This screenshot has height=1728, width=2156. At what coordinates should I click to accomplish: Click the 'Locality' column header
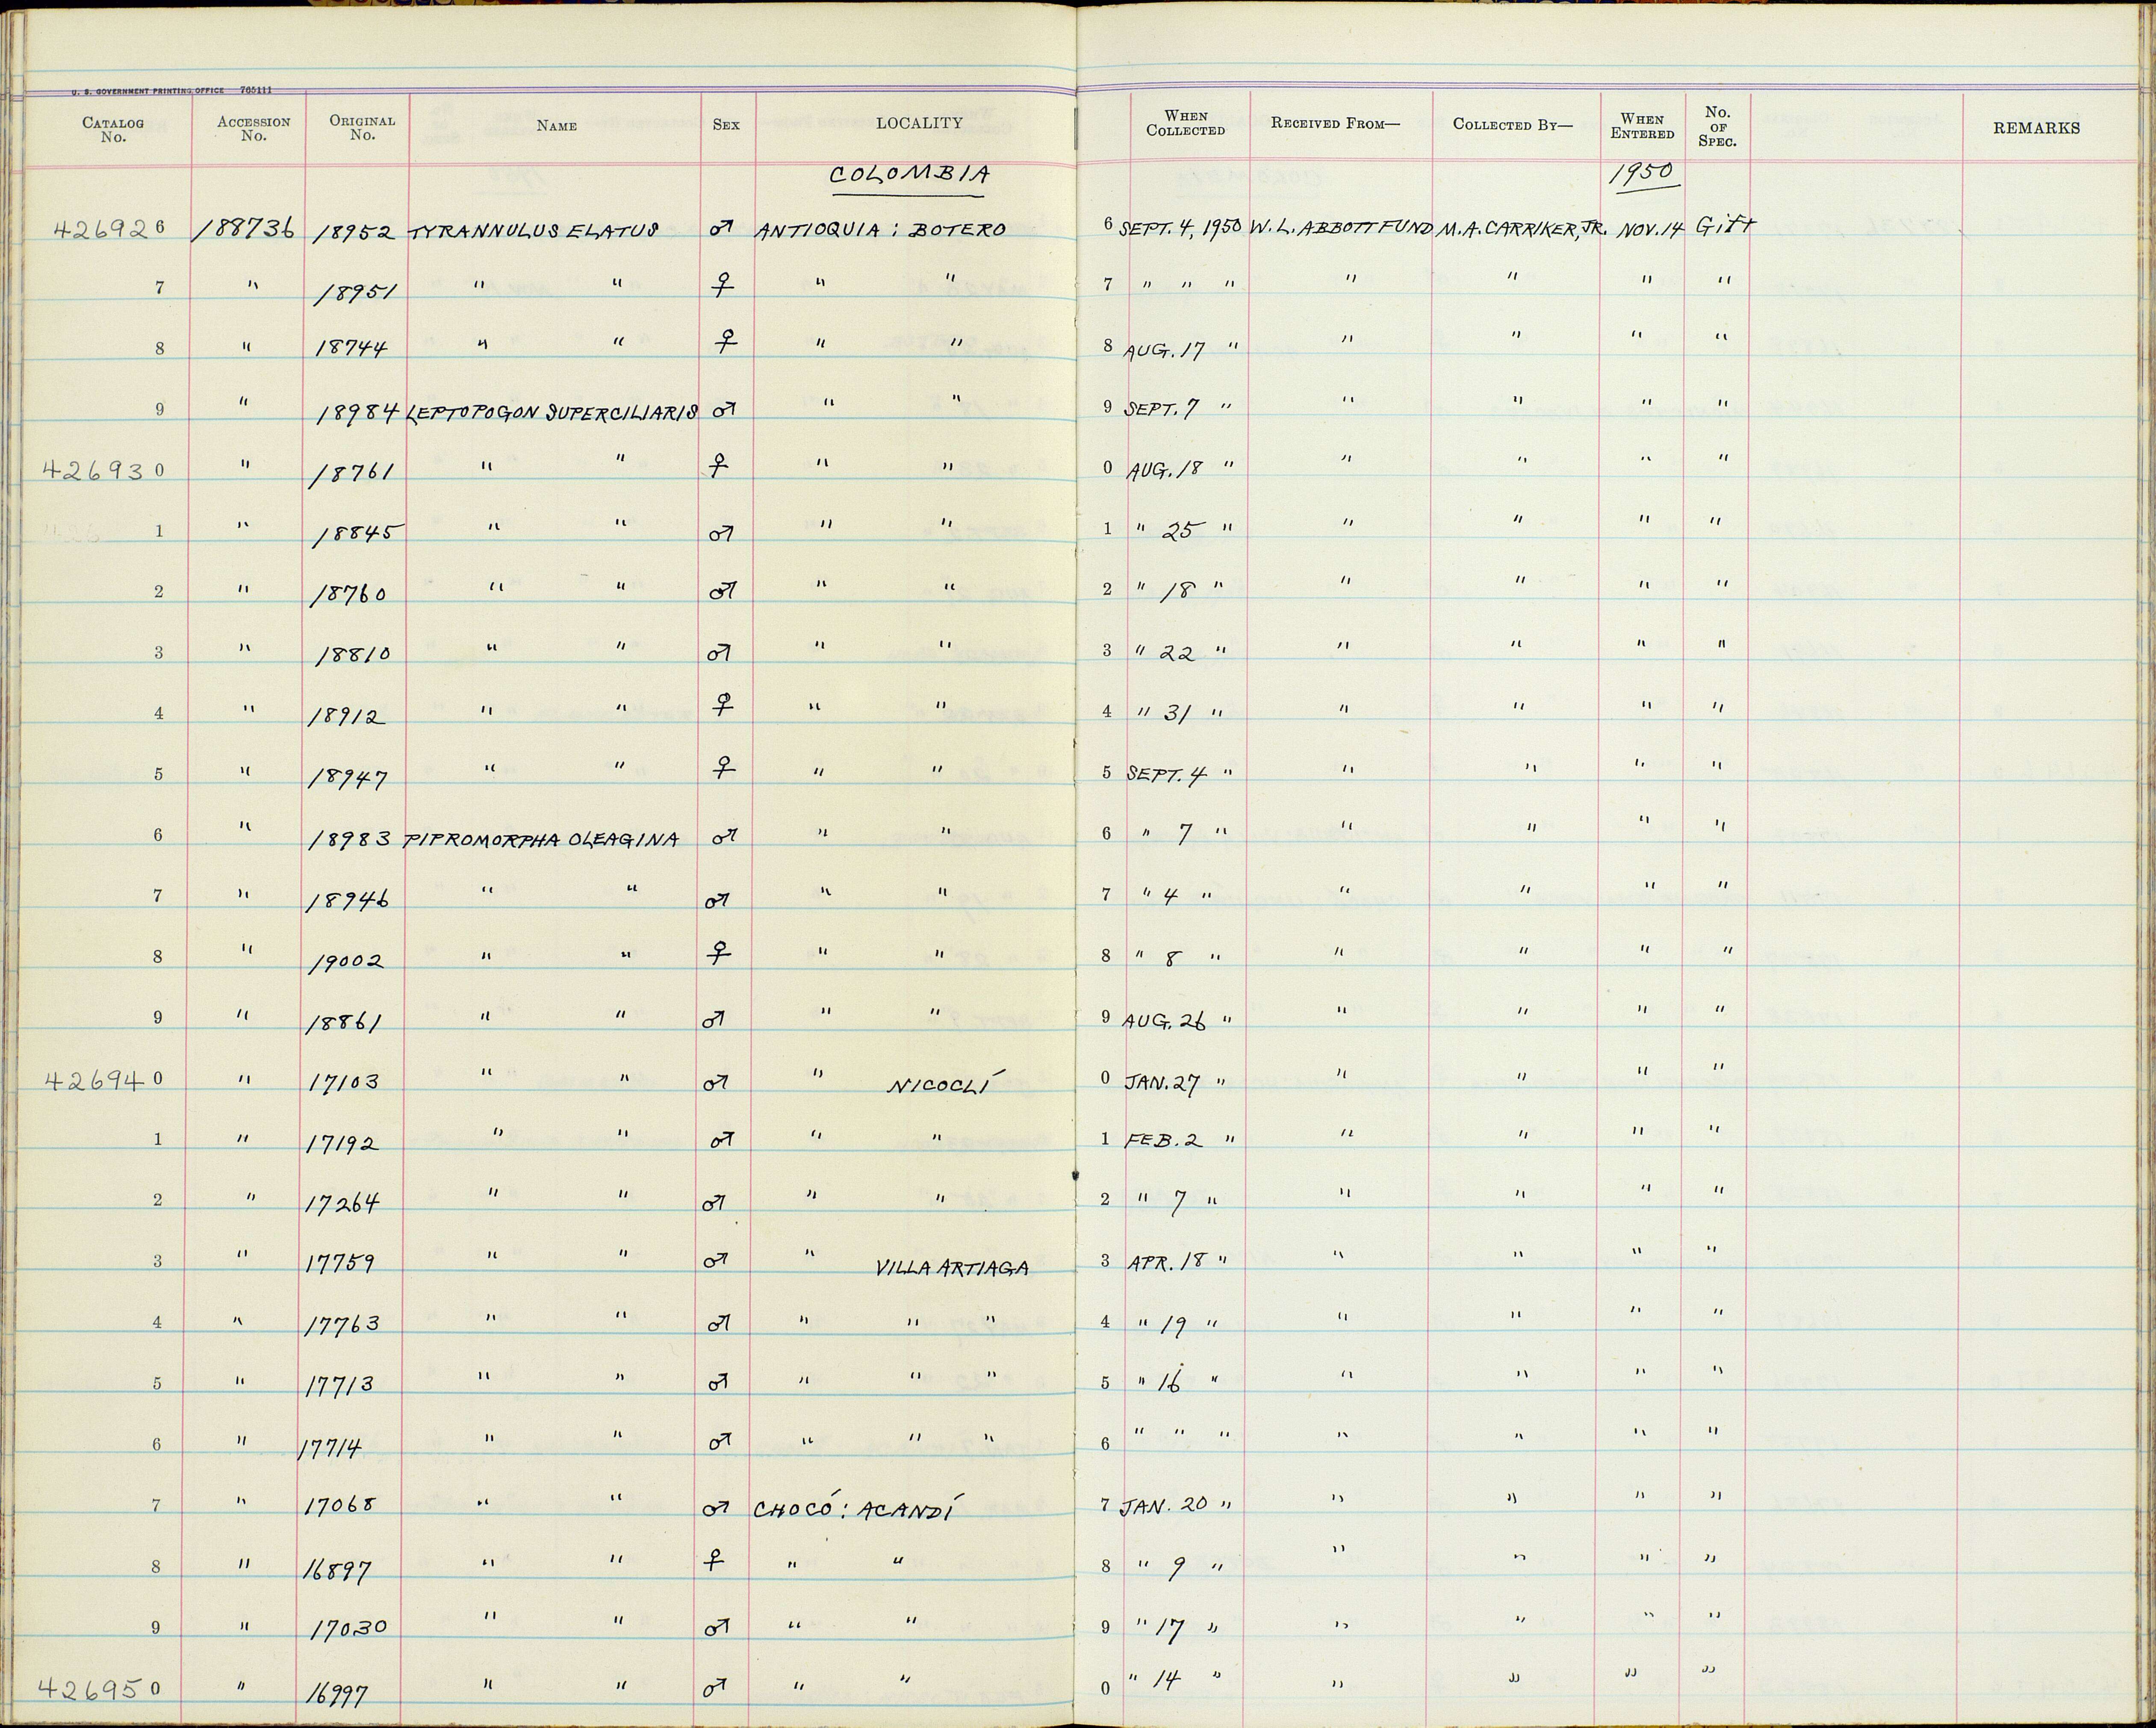tap(919, 123)
